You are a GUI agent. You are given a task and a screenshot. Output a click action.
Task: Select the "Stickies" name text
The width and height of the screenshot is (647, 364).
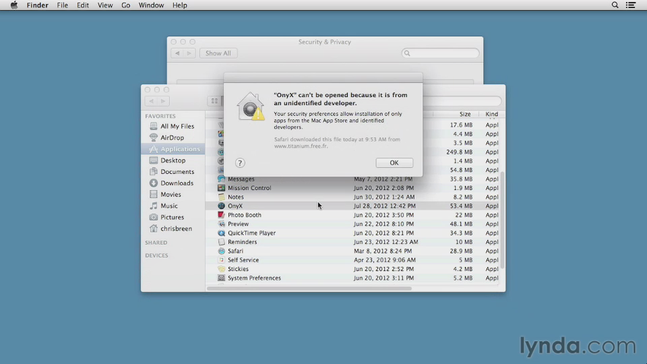coord(238,269)
